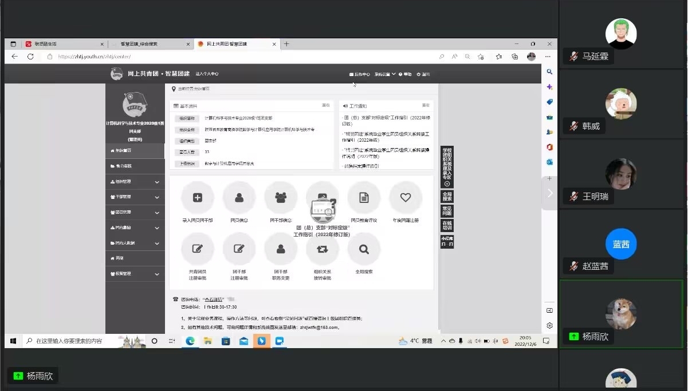Open the 工作中心 header link

click(360, 74)
